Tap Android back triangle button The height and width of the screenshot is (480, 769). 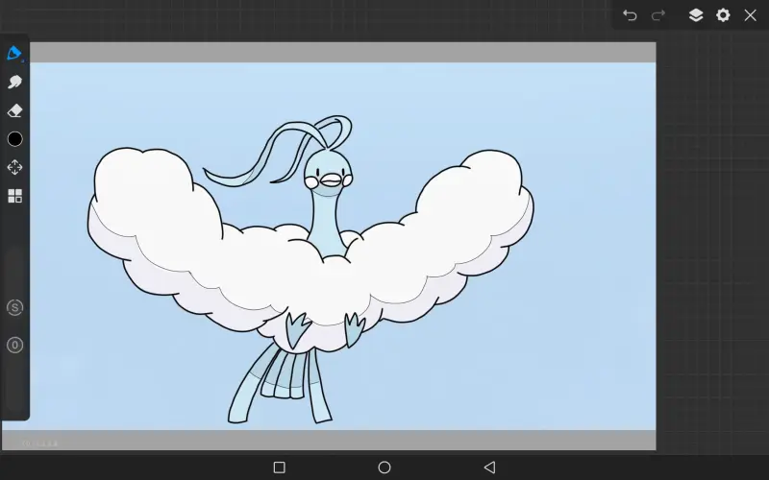489,468
